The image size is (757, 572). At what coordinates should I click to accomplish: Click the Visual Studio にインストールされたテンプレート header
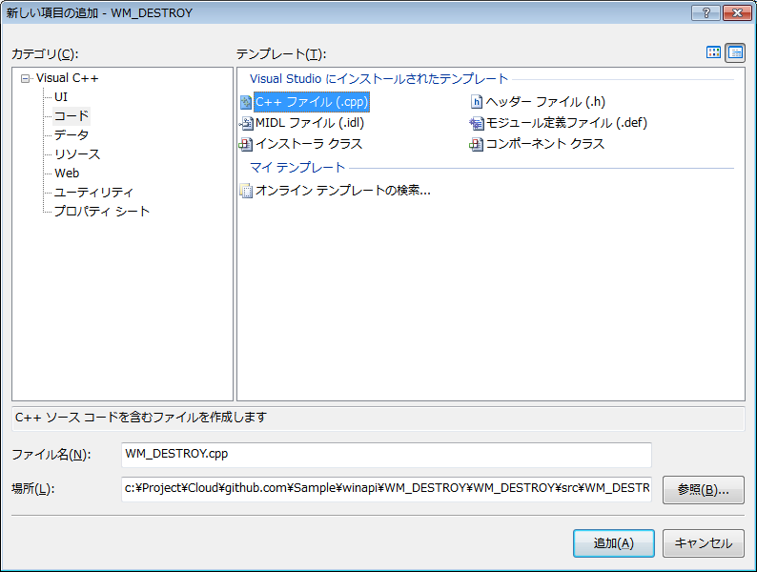pos(379,79)
